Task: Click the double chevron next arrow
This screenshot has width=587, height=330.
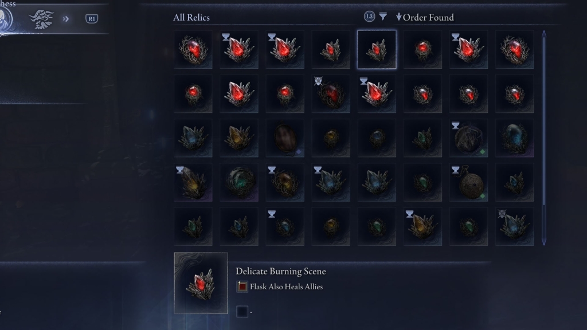Action: 66,19
